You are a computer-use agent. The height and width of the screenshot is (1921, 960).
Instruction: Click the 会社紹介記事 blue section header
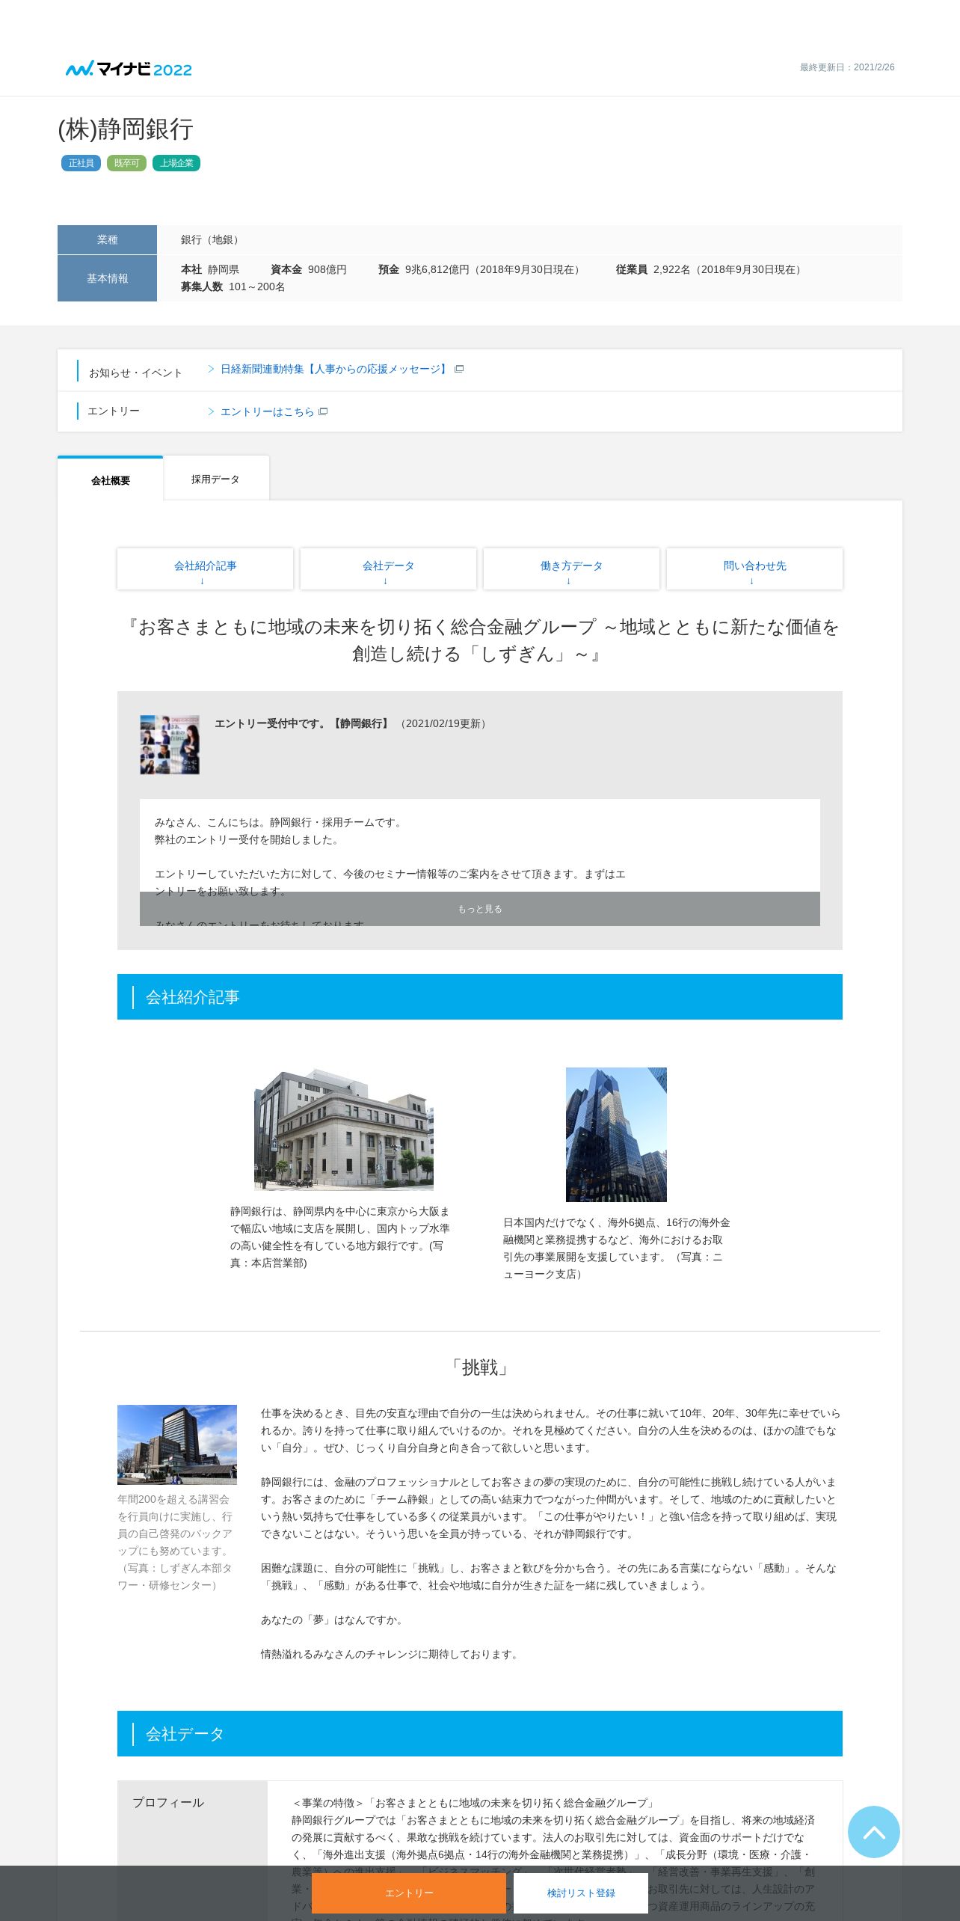(x=480, y=996)
